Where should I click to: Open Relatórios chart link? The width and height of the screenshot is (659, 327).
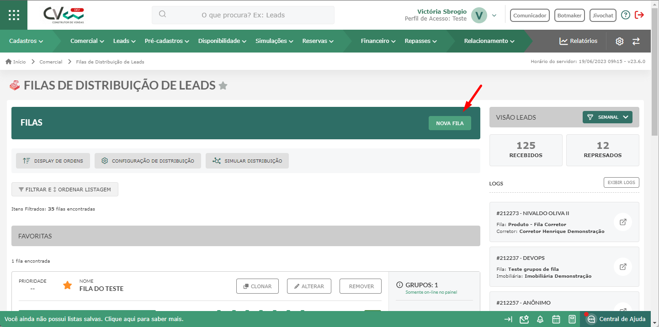click(x=578, y=41)
